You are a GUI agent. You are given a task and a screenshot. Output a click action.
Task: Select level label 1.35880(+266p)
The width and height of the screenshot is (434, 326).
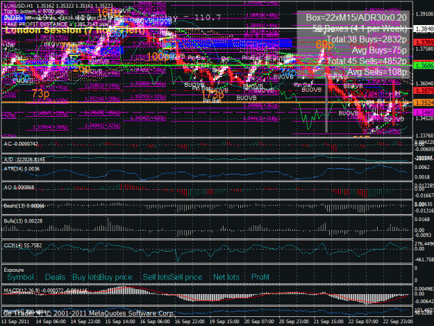(148, 83)
